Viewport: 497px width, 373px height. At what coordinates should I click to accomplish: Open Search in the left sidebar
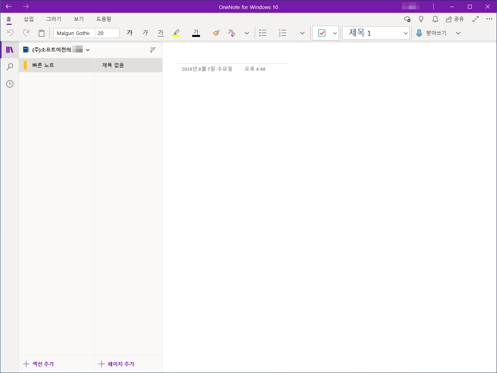click(9, 66)
